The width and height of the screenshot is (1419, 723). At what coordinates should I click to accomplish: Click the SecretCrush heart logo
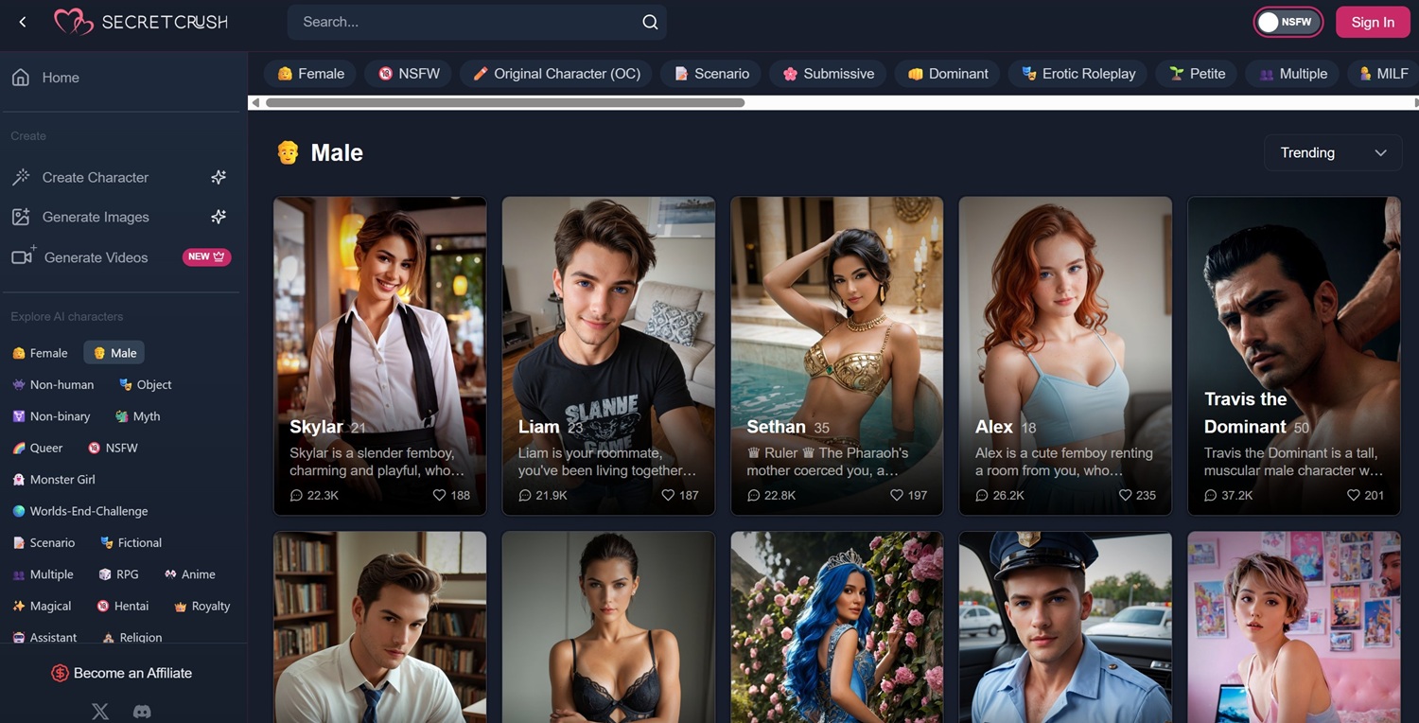click(x=73, y=22)
